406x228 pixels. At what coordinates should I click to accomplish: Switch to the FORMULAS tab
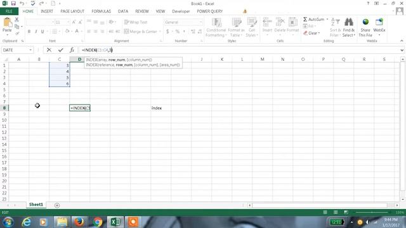click(x=101, y=11)
